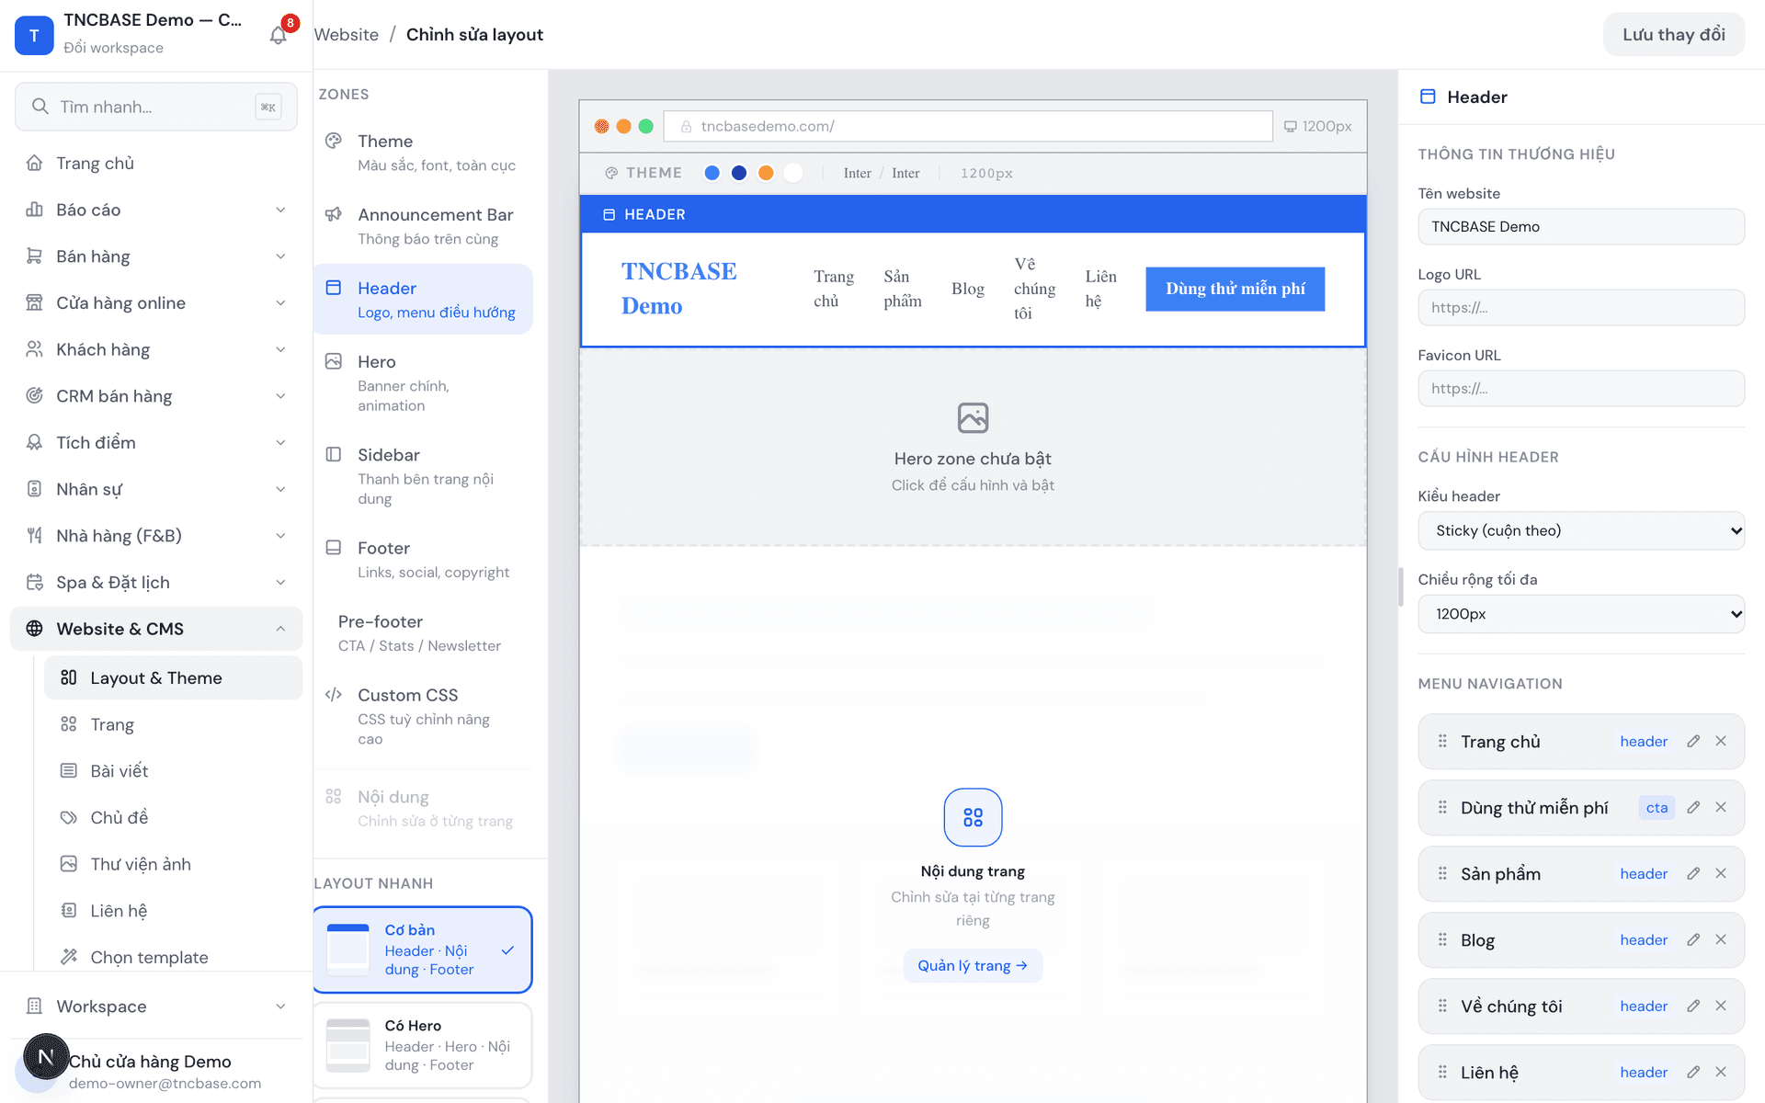Expand the Nhân sự sidebar section
The width and height of the screenshot is (1765, 1103).
(x=156, y=489)
